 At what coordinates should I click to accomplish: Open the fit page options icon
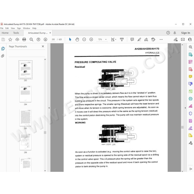(x=113, y=39)
